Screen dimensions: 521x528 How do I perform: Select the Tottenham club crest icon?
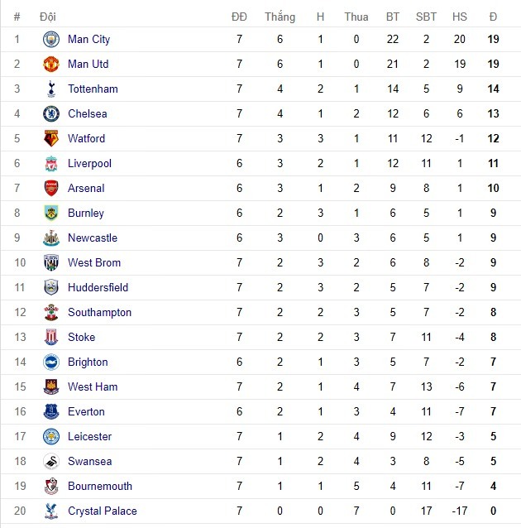[x=51, y=89]
